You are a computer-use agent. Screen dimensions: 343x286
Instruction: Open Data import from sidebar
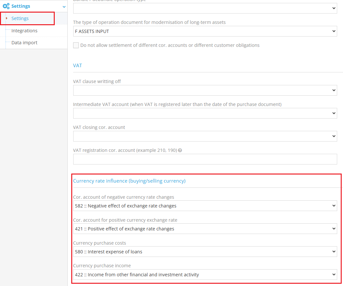point(24,43)
